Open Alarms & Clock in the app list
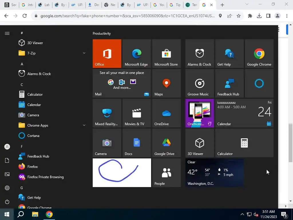The height and width of the screenshot is (220, 293). pos(52,74)
